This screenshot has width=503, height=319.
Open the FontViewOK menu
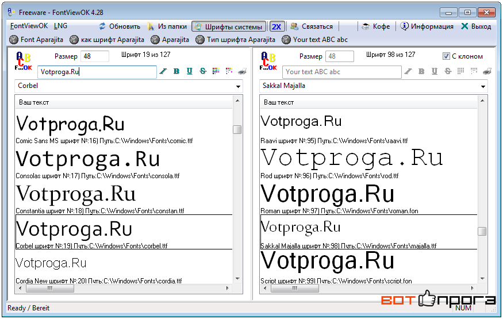pos(29,26)
